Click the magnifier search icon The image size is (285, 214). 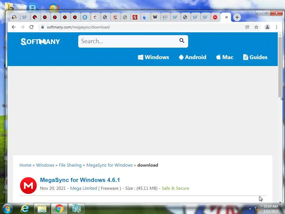point(182,41)
